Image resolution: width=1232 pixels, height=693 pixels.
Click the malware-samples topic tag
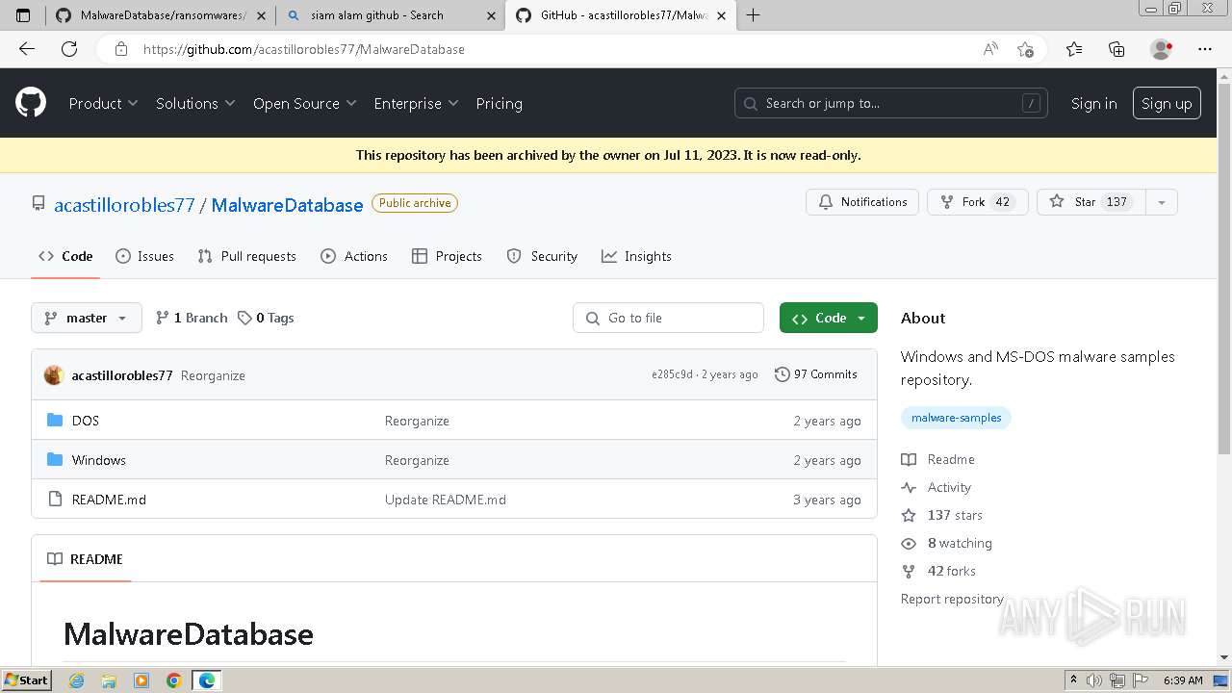[956, 418]
